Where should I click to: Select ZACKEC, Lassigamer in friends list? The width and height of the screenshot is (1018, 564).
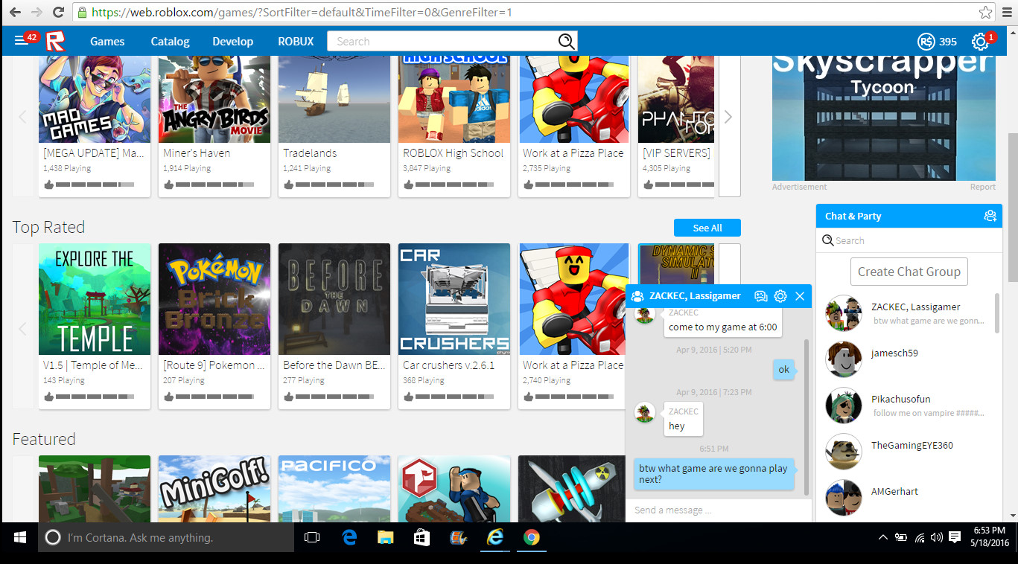pos(906,313)
